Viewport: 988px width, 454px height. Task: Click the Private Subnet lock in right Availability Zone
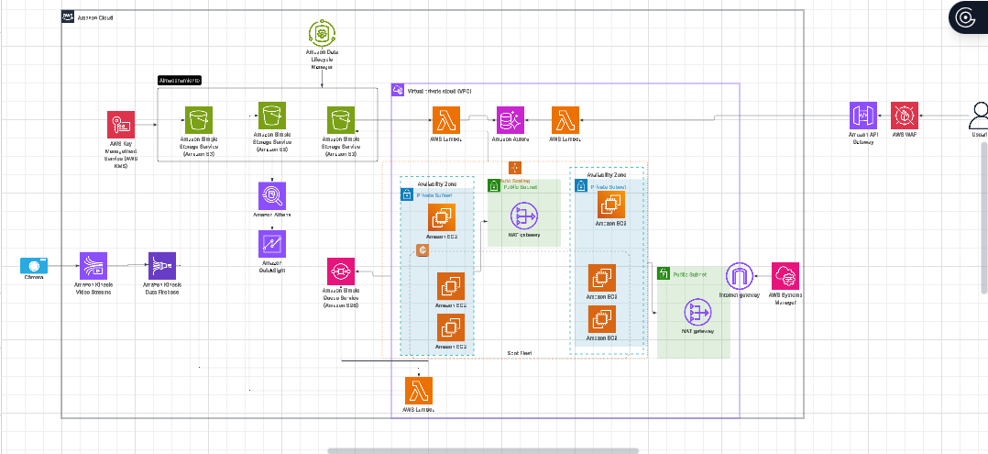point(581,187)
